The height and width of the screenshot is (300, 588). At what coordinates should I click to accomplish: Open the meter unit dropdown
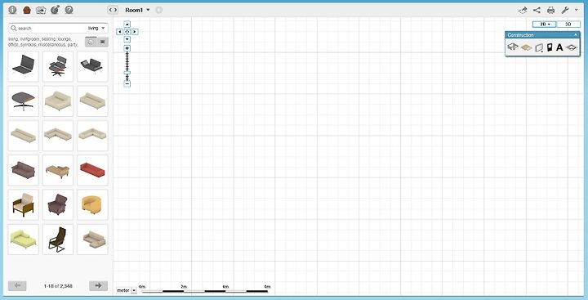127,290
